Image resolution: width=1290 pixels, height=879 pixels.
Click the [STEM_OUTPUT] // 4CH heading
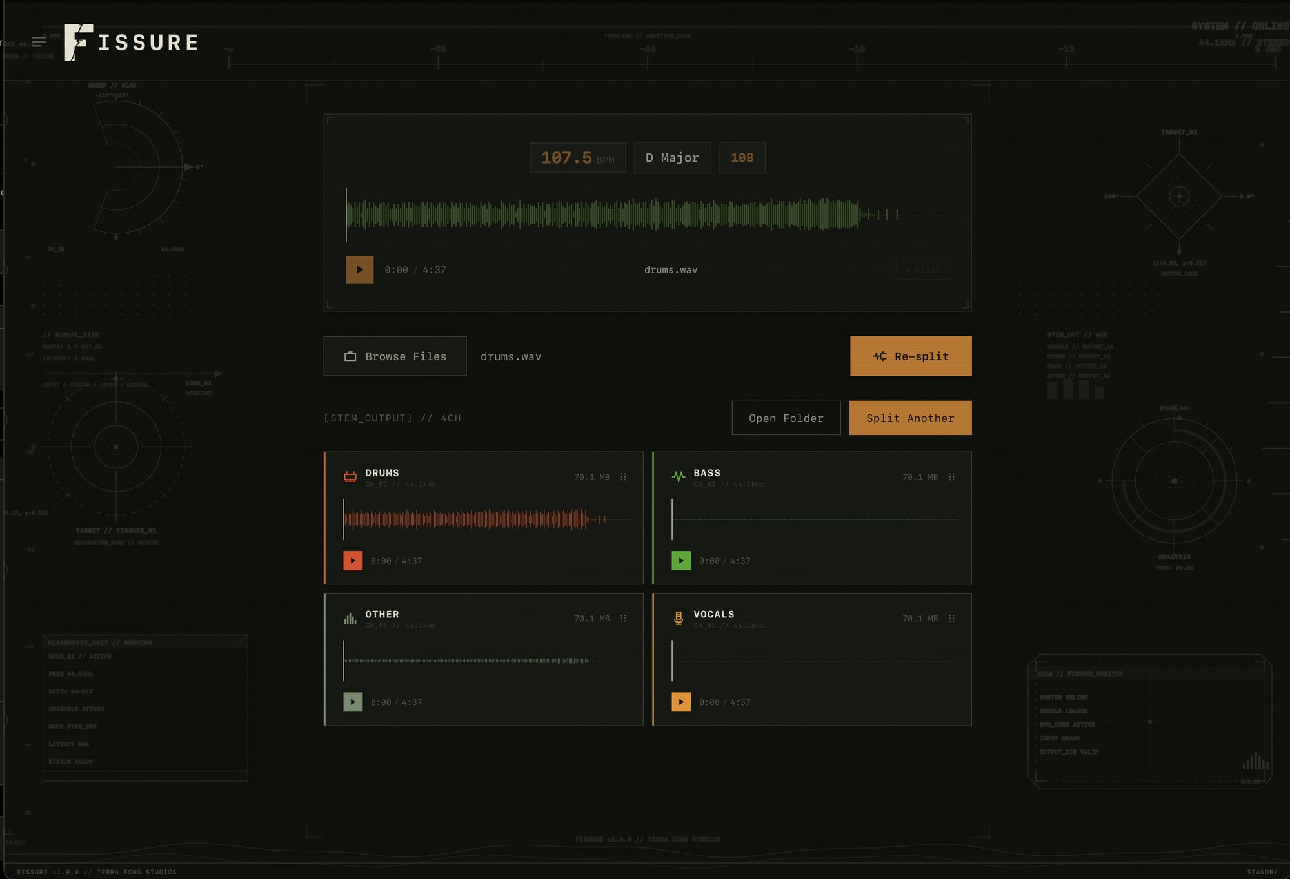coord(392,418)
